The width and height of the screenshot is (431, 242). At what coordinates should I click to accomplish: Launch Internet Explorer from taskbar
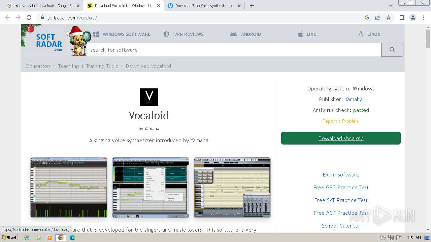click(27, 238)
